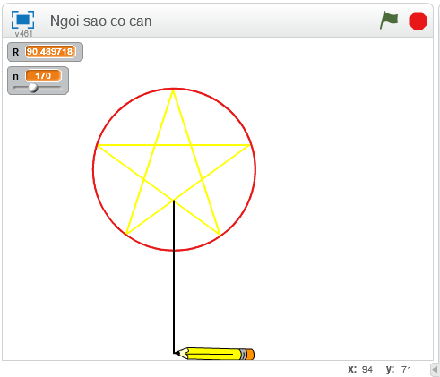Screen dimensions: 440x377
Task: Click the n variable monitor label
Action: (x=15, y=77)
